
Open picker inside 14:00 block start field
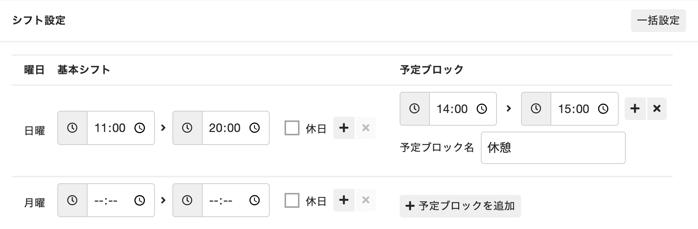[482, 109]
